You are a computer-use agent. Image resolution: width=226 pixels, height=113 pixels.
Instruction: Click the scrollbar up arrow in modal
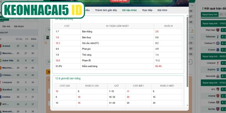coord(187,16)
